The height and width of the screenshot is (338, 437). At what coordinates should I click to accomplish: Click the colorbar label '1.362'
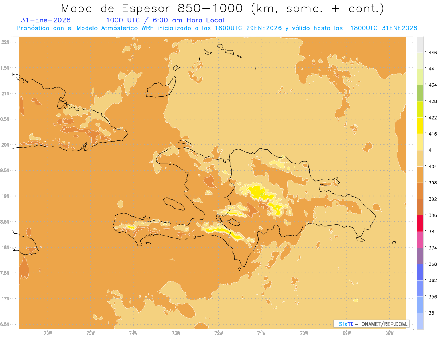(431, 280)
